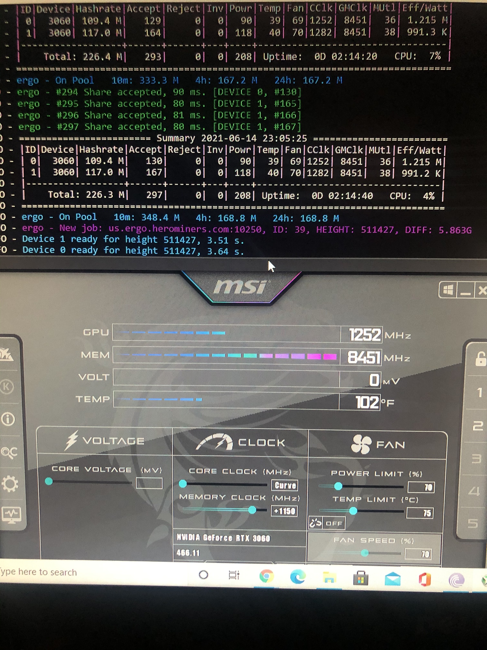Toggle the fan sync OFF switch

coord(327,523)
